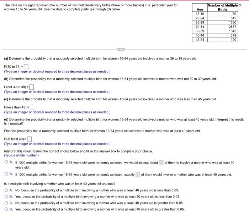This screenshot has height=217, width=249.
Task: Click the value 378 in the table
Action: point(233,35)
